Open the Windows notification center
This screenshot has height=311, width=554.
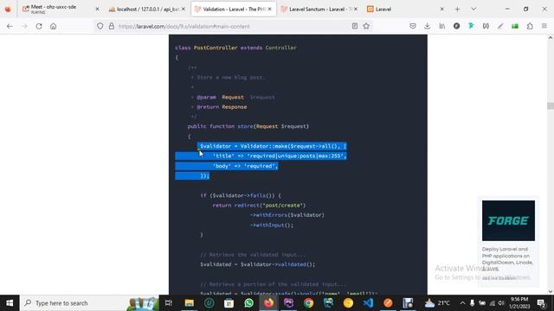(541, 303)
